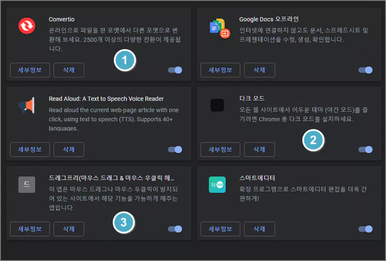Image resolution: width=386 pixels, height=261 pixels.
Task: Click description starting 인터넷에 연결하지 않고도
Action: point(304,35)
